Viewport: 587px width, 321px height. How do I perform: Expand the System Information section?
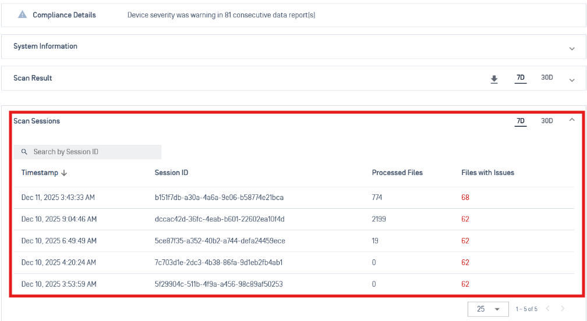[x=572, y=49]
